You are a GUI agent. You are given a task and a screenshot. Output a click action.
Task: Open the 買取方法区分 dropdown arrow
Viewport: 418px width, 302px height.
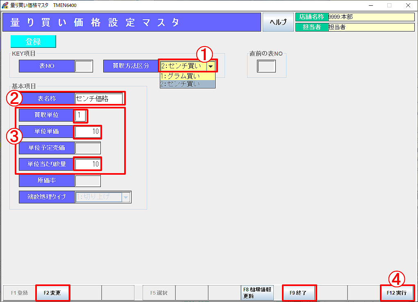coord(211,66)
